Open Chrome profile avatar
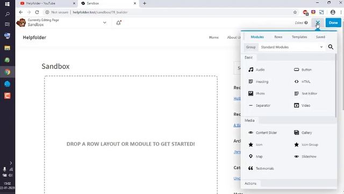The height and width of the screenshot is (194, 344). 333,12
